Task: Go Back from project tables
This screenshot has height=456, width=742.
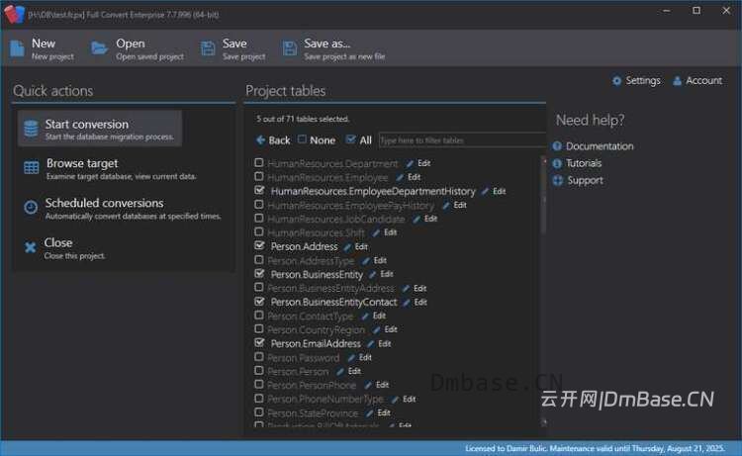Action: (x=273, y=140)
